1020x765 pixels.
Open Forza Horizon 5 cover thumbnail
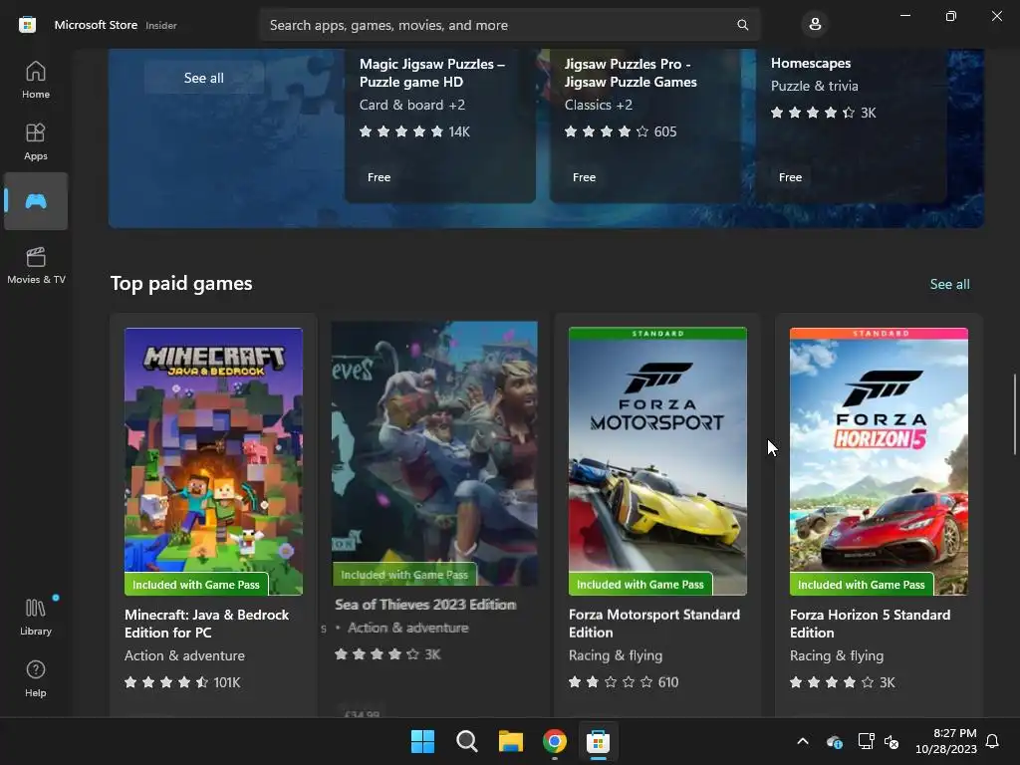pos(879,461)
